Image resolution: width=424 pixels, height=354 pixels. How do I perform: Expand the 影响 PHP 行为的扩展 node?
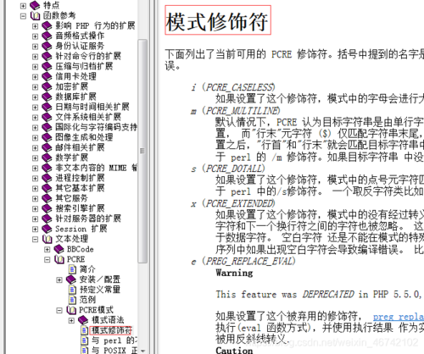[35, 26]
